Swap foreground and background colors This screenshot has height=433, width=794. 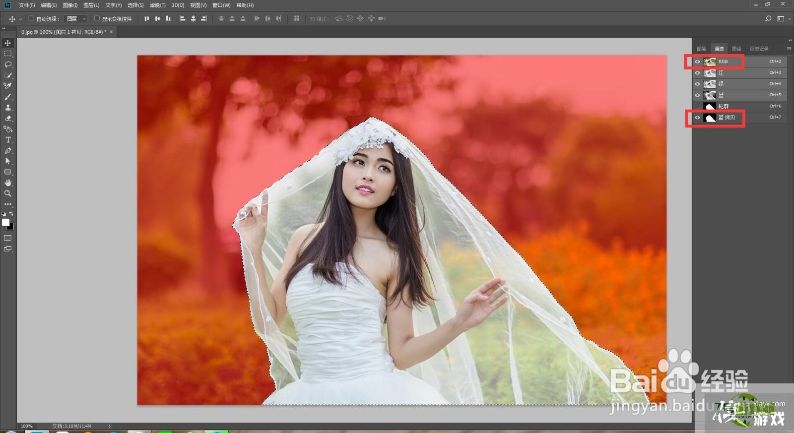(x=11, y=214)
